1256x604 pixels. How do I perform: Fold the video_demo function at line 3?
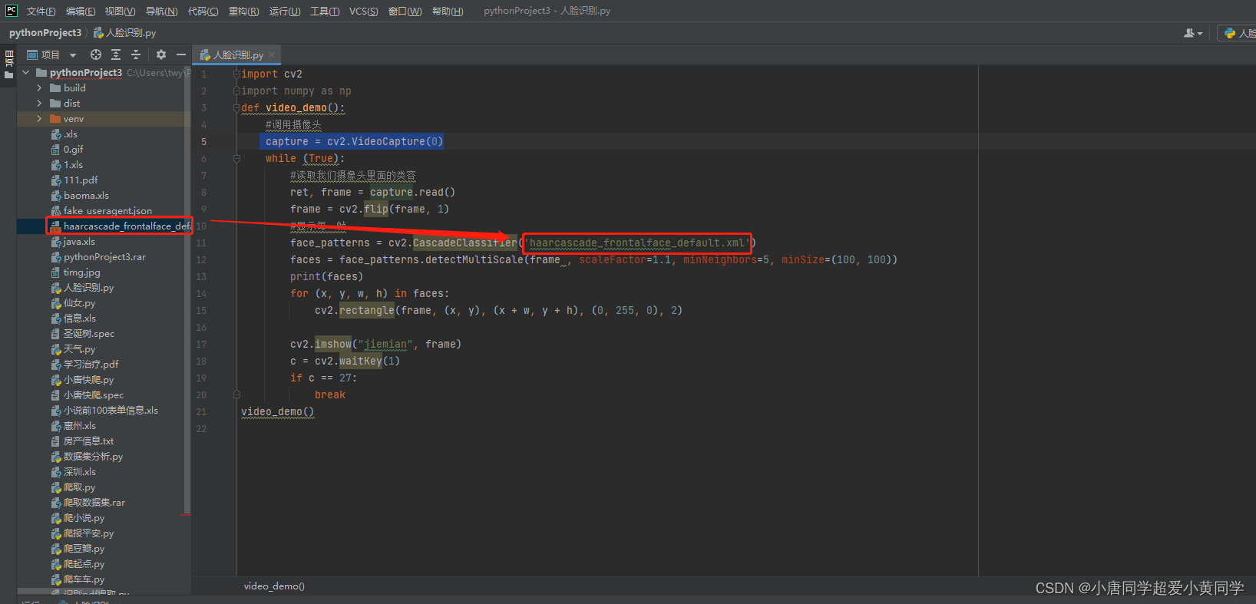236,108
